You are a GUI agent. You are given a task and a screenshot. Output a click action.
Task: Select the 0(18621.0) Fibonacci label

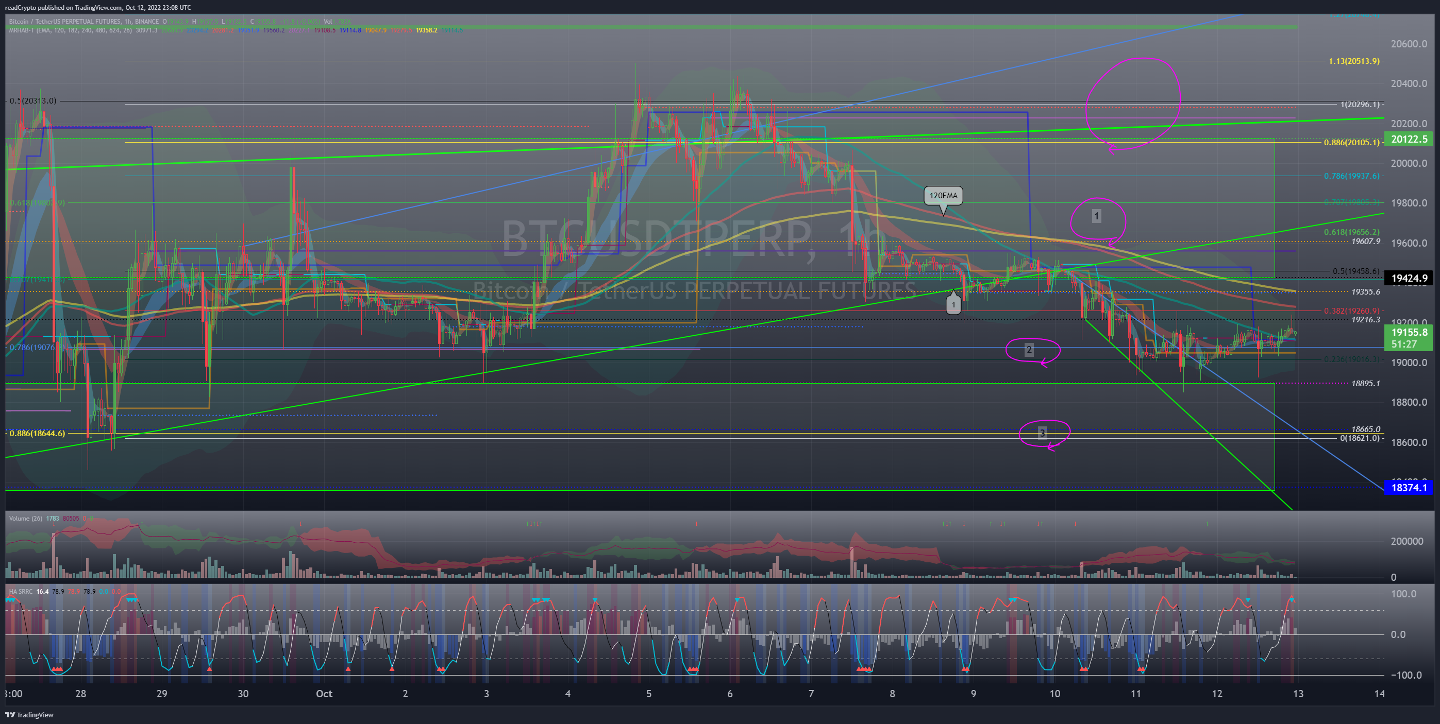pyautogui.click(x=1360, y=438)
